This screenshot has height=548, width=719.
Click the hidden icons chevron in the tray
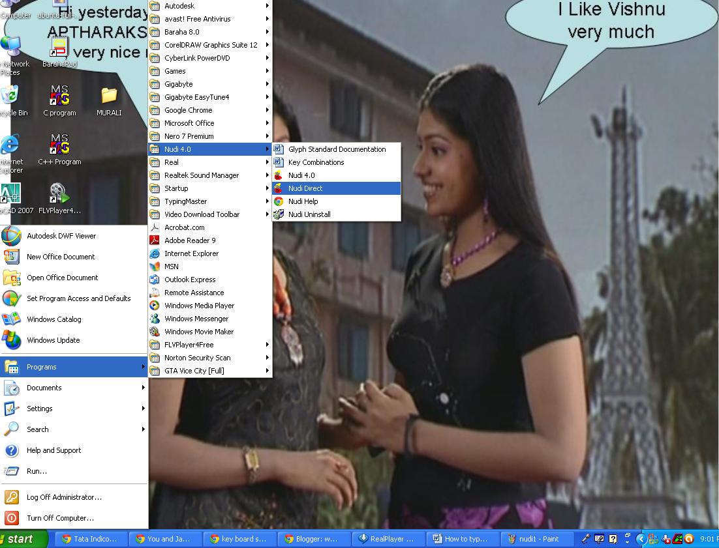click(x=640, y=539)
